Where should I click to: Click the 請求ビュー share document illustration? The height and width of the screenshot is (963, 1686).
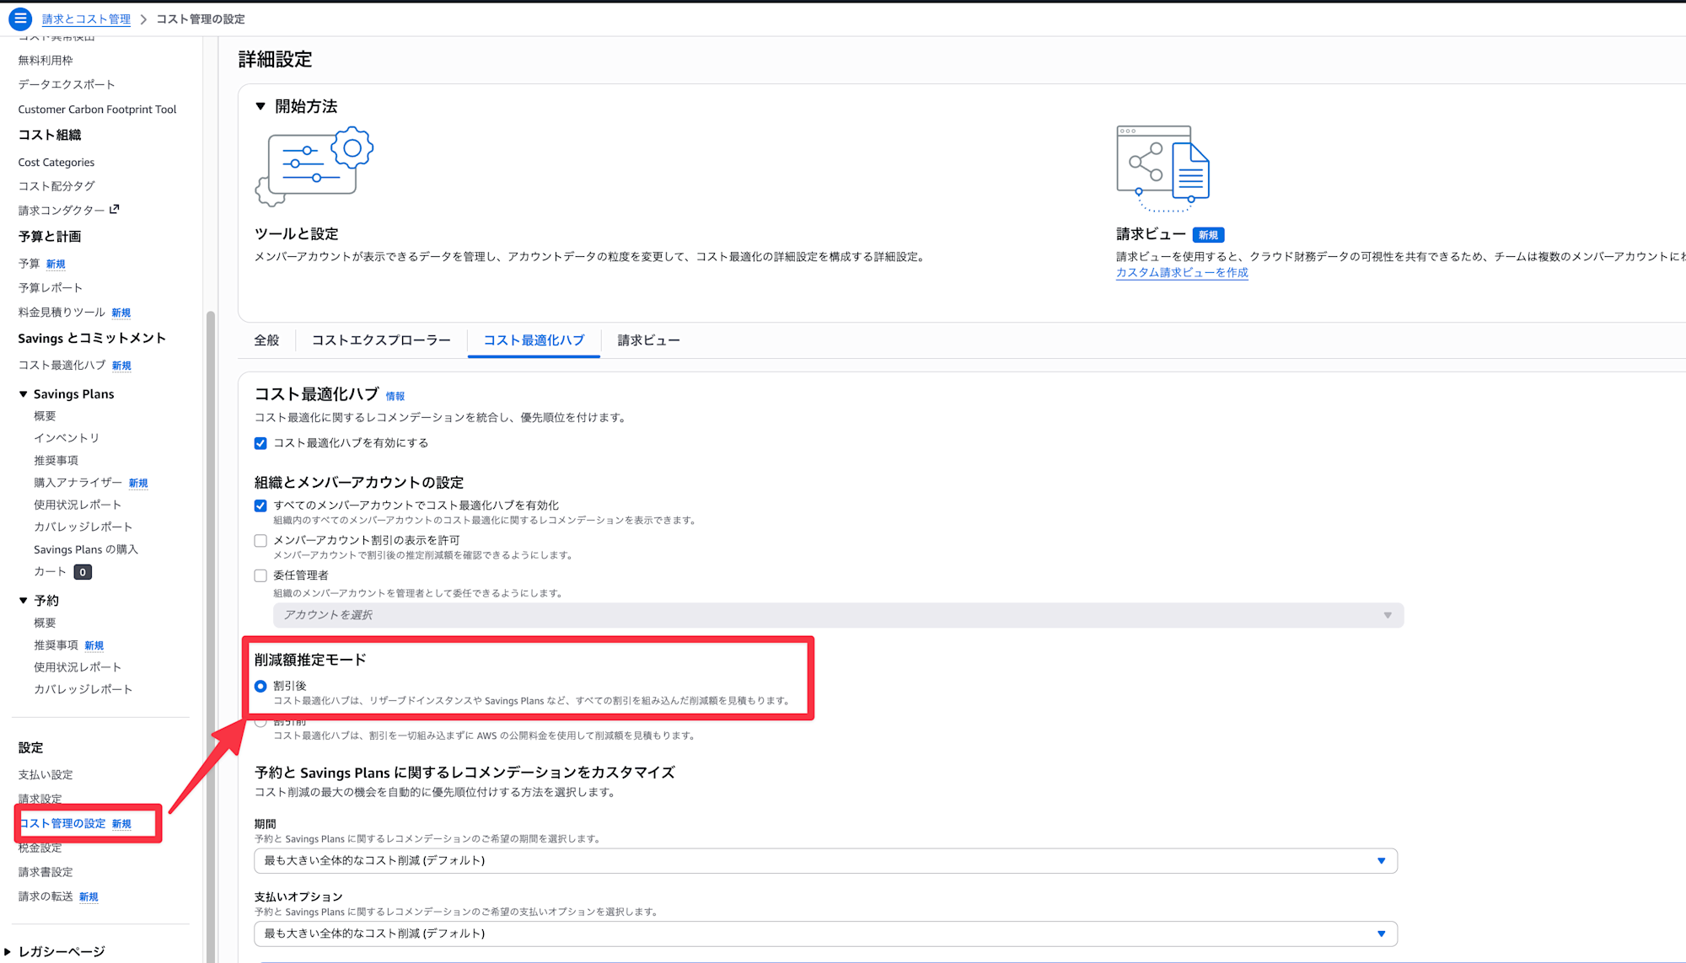pos(1162,169)
